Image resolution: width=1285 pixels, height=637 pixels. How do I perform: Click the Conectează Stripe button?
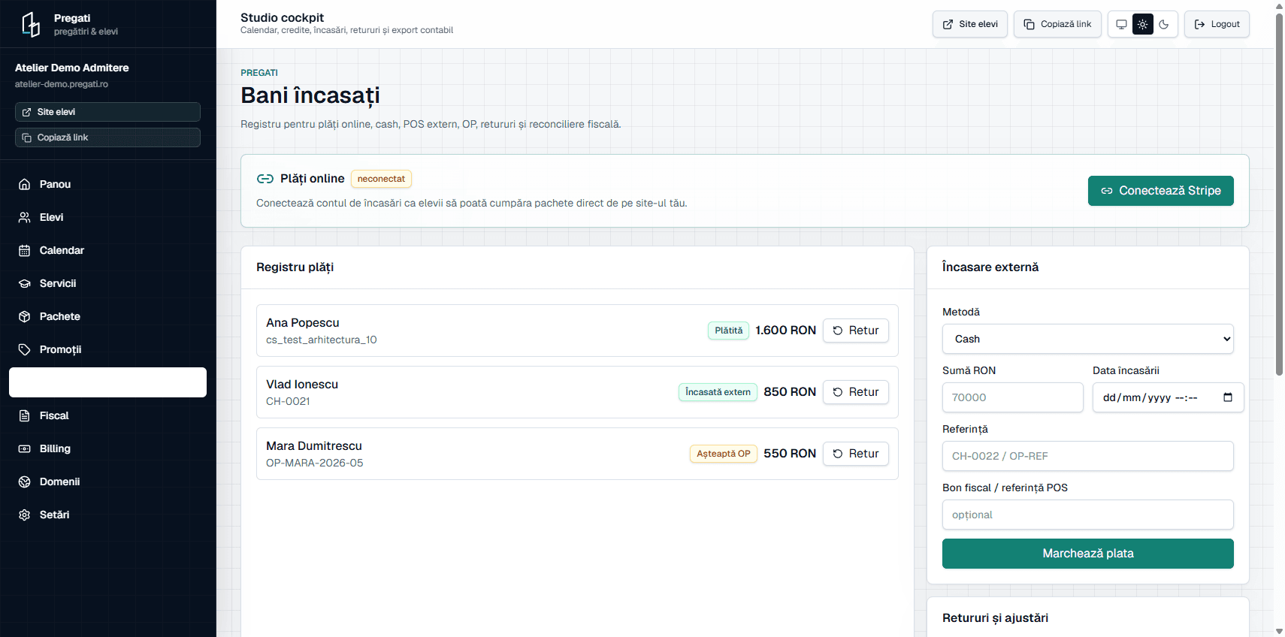pos(1160,191)
